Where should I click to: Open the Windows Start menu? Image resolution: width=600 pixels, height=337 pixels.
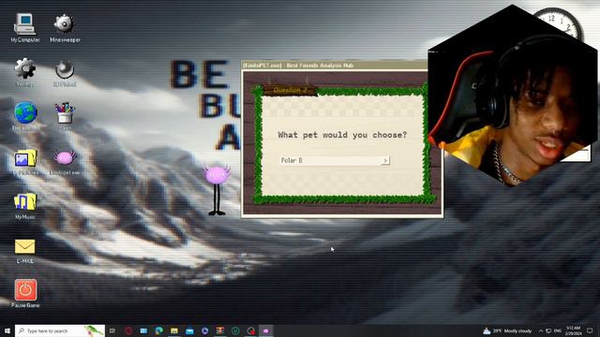tap(7, 330)
